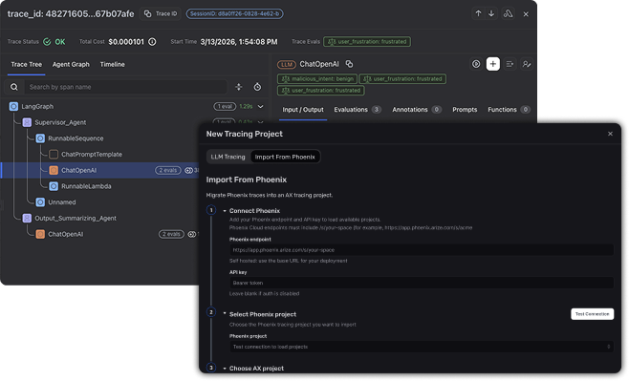Click the ChatPromptTemplate square icon
This screenshot has width=629, height=381.
(54, 155)
